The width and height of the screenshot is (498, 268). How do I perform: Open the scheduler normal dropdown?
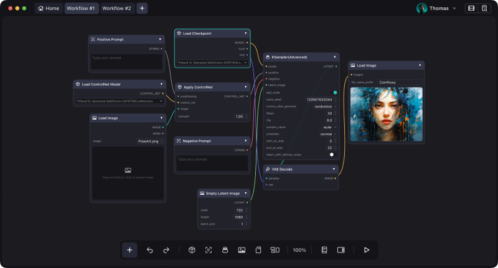click(x=328, y=134)
